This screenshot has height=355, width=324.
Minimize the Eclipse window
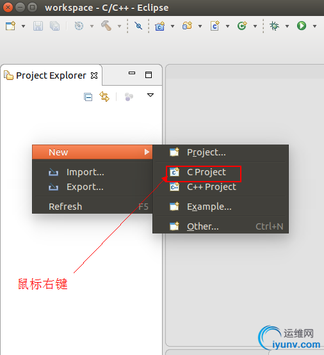pos(20,8)
